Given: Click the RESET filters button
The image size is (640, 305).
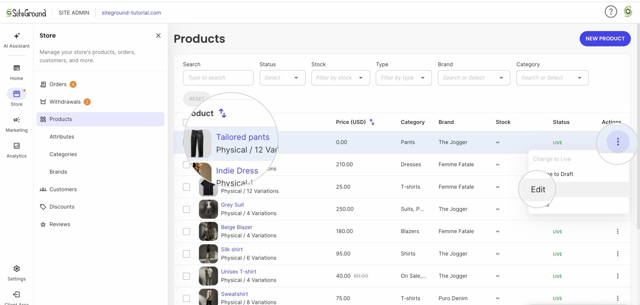Looking at the screenshot, I should pyautogui.click(x=196, y=99).
